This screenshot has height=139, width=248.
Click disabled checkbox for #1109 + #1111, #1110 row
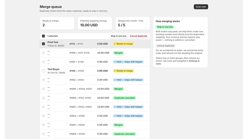43,53
